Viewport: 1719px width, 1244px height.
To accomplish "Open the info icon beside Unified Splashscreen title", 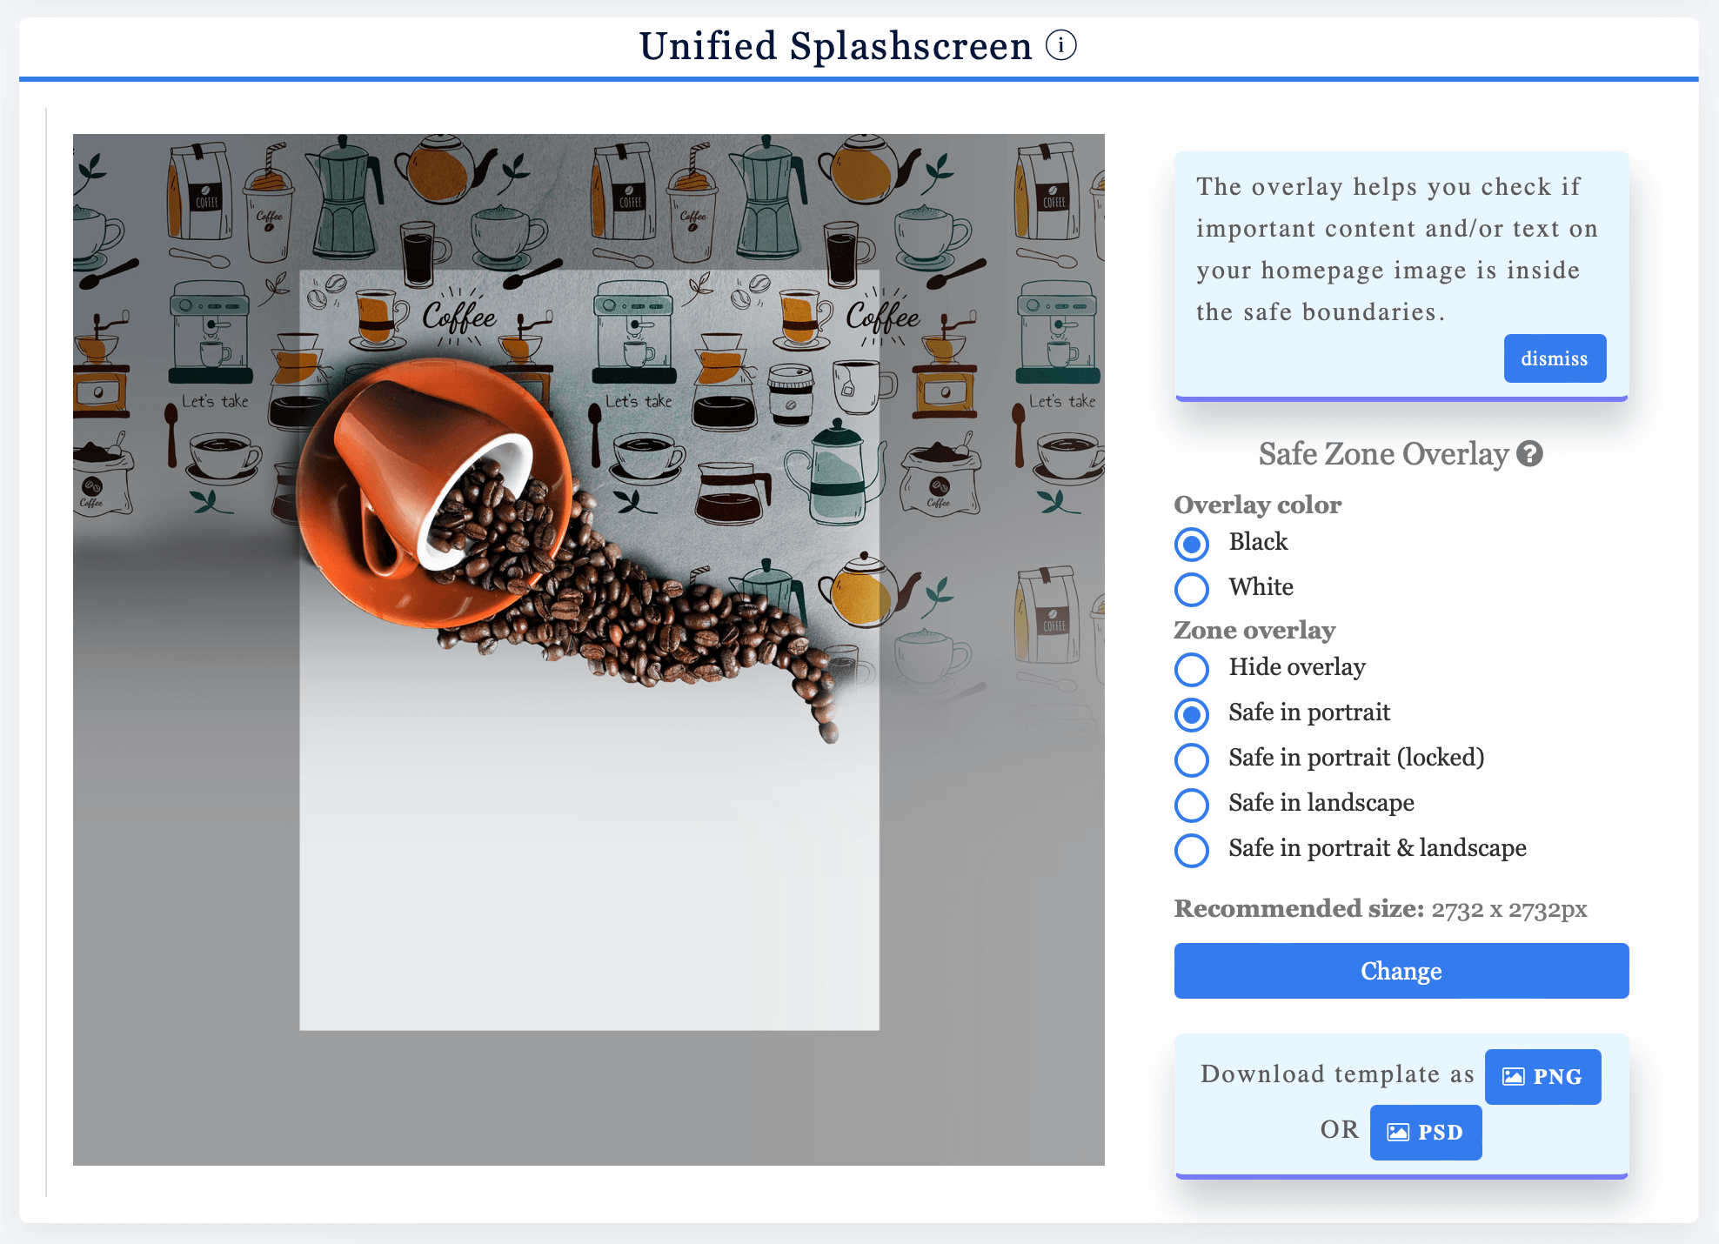I will pyautogui.click(x=1062, y=45).
